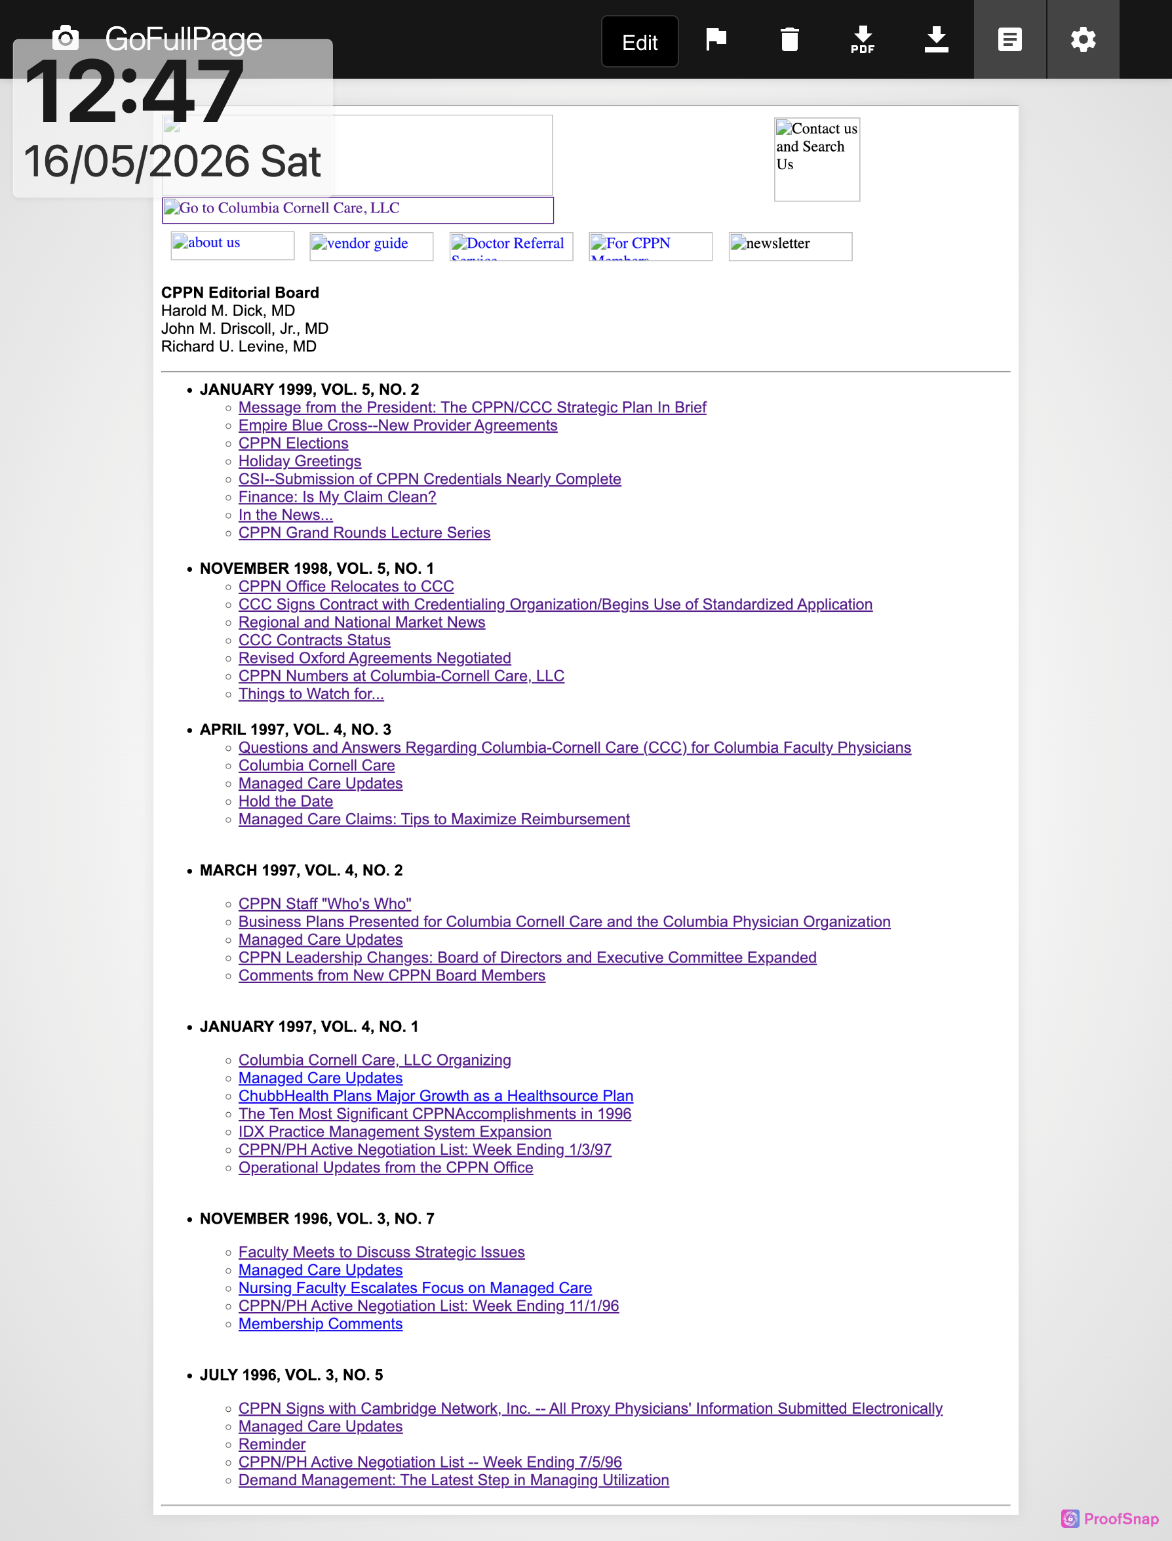
Task: Open CPPN Signs with Cambridge Network link
Action: click(x=590, y=1409)
